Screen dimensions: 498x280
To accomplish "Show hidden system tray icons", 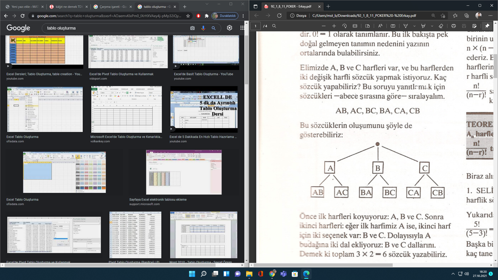I will (x=453, y=274).
